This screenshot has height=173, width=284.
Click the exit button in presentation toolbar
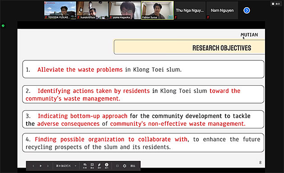point(133,166)
